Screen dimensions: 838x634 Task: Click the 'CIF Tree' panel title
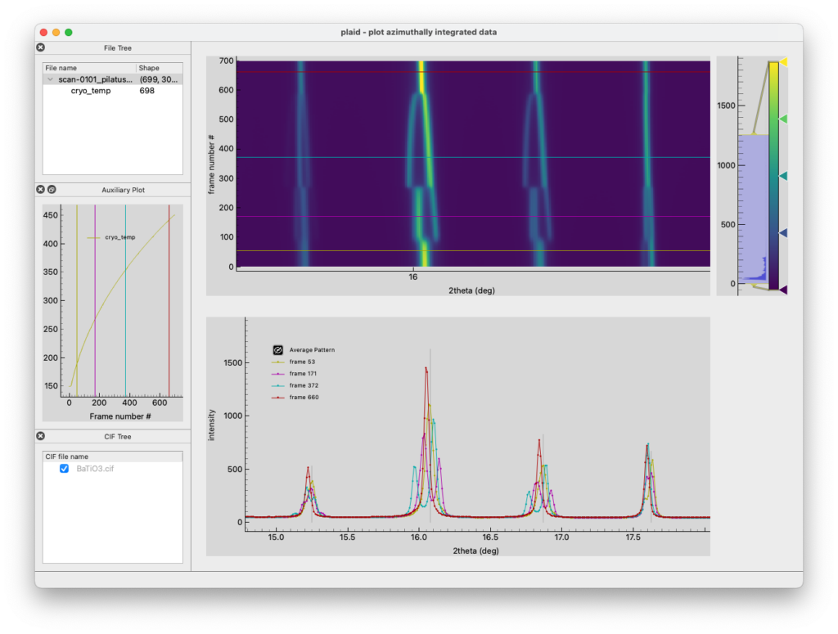[x=118, y=437]
